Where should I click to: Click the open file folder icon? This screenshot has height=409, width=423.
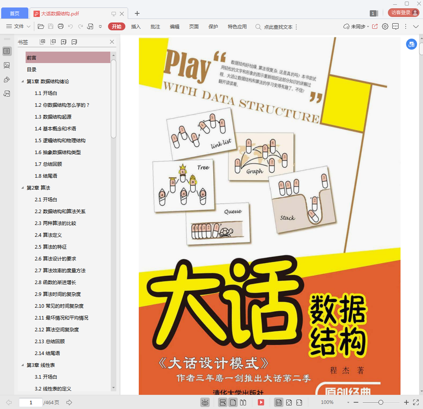(41, 26)
